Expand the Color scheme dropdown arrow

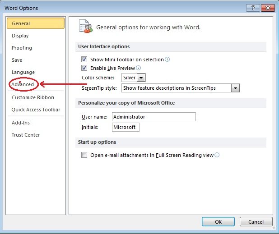tap(141, 78)
